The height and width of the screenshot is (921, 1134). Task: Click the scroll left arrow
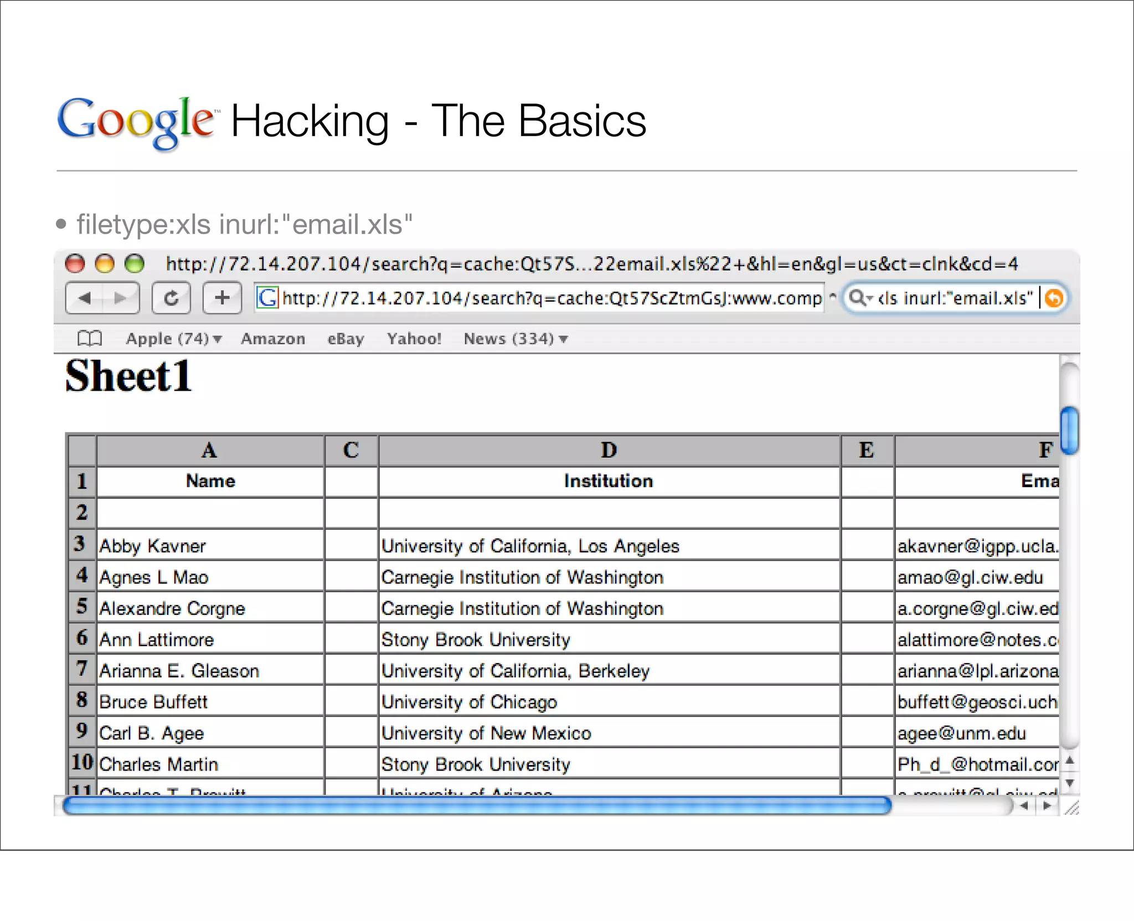click(x=1024, y=806)
